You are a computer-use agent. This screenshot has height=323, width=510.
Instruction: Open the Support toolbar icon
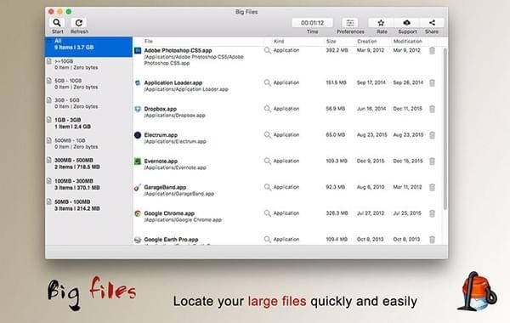[x=406, y=23]
